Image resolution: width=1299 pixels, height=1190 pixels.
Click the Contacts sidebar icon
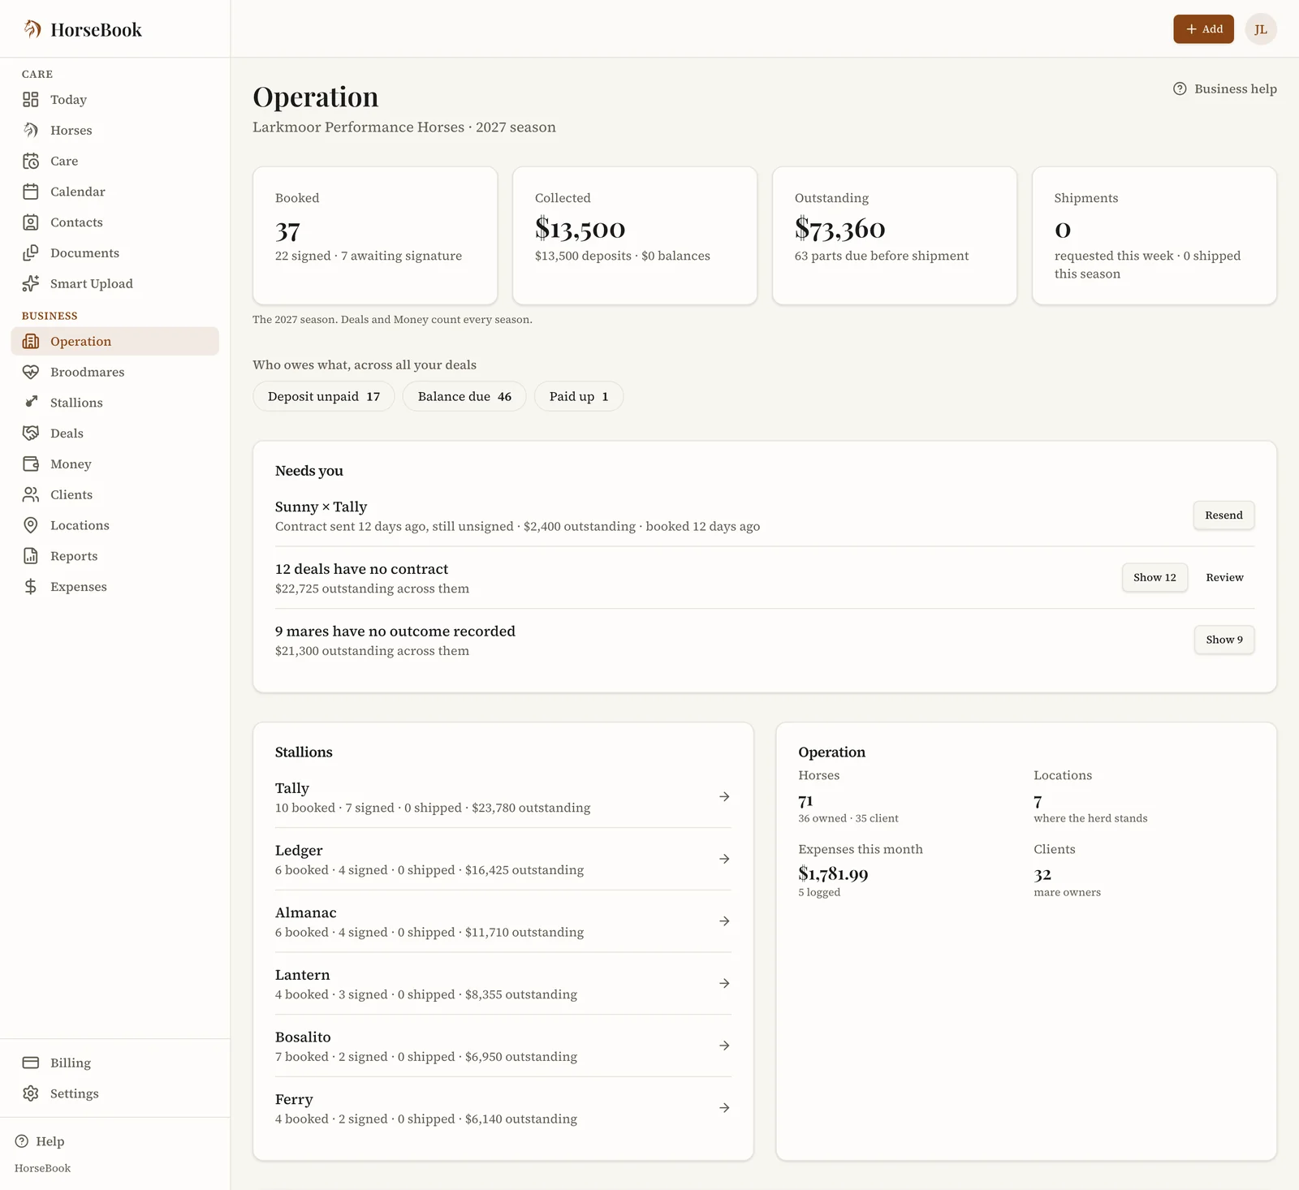(x=31, y=222)
